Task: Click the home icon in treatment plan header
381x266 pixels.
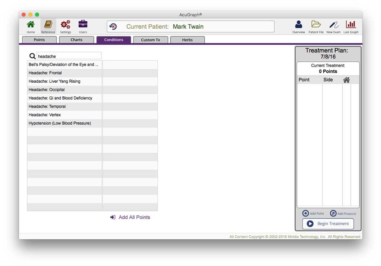Action: tap(346, 80)
